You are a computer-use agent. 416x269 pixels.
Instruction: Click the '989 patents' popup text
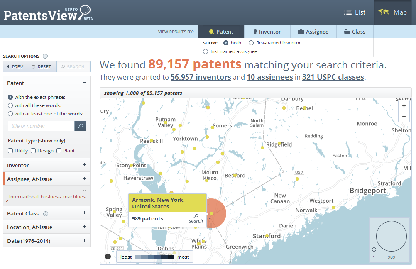[x=147, y=219]
